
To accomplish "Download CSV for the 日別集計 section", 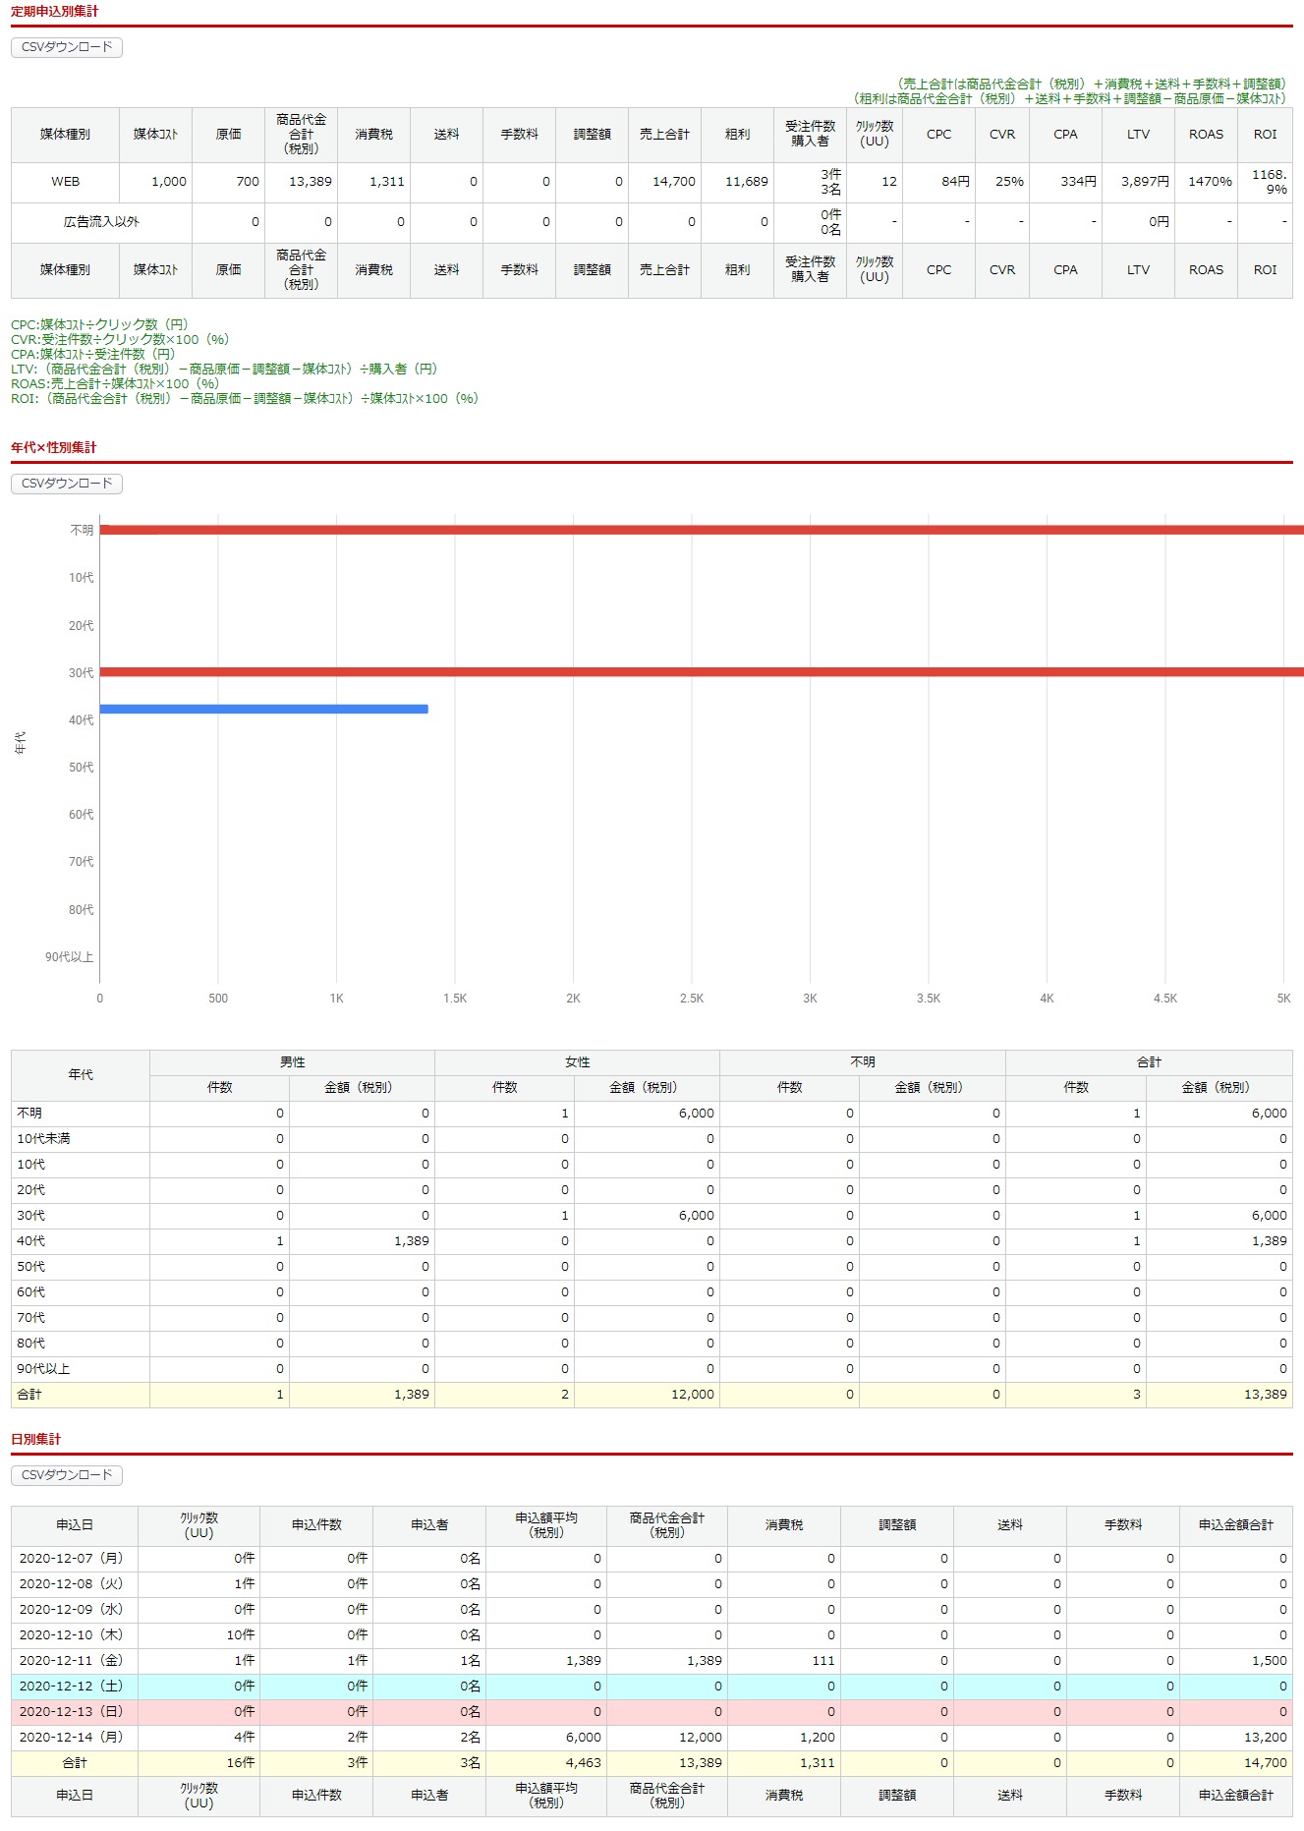I will pyautogui.click(x=67, y=1475).
